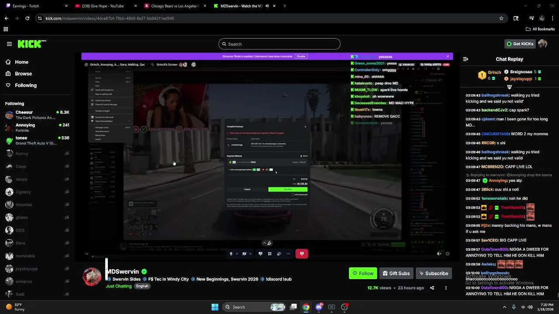Click the Gift Subs button
Screen dimensions: 559x314
click(x=396, y=273)
